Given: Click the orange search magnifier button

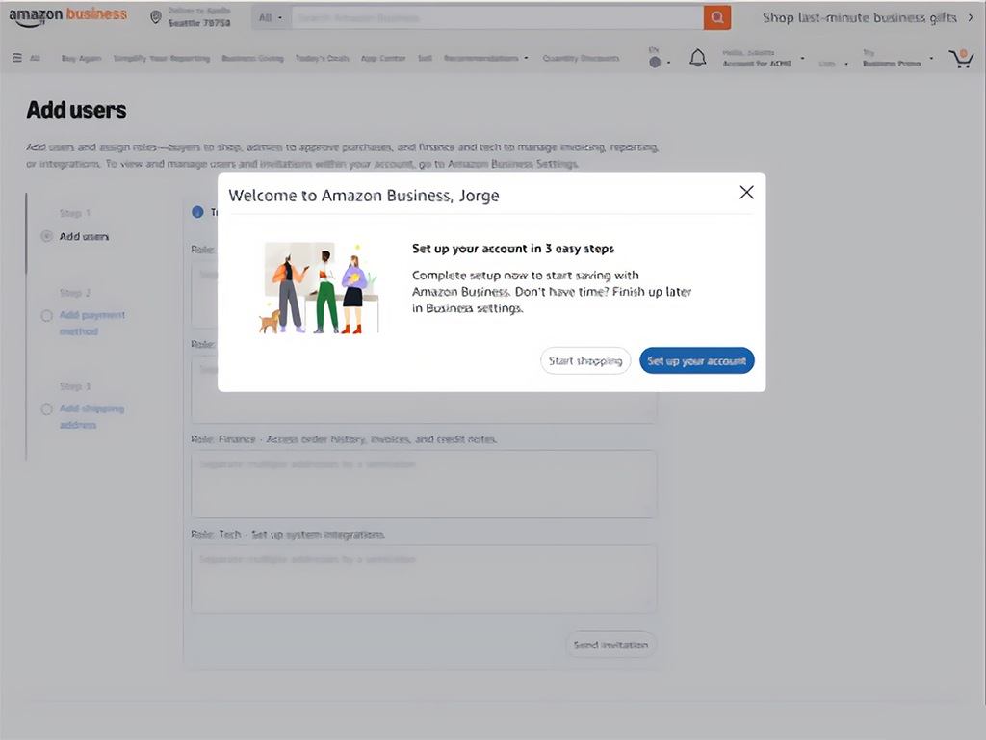Looking at the screenshot, I should pyautogui.click(x=716, y=17).
